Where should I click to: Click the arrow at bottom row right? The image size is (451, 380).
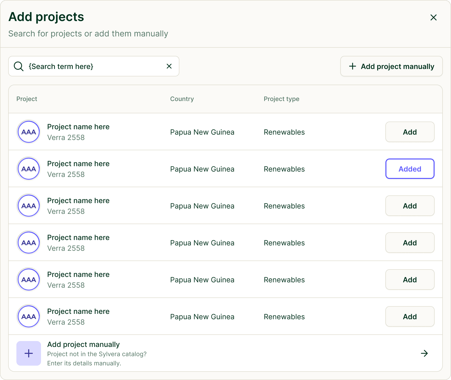(x=424, y=353)
